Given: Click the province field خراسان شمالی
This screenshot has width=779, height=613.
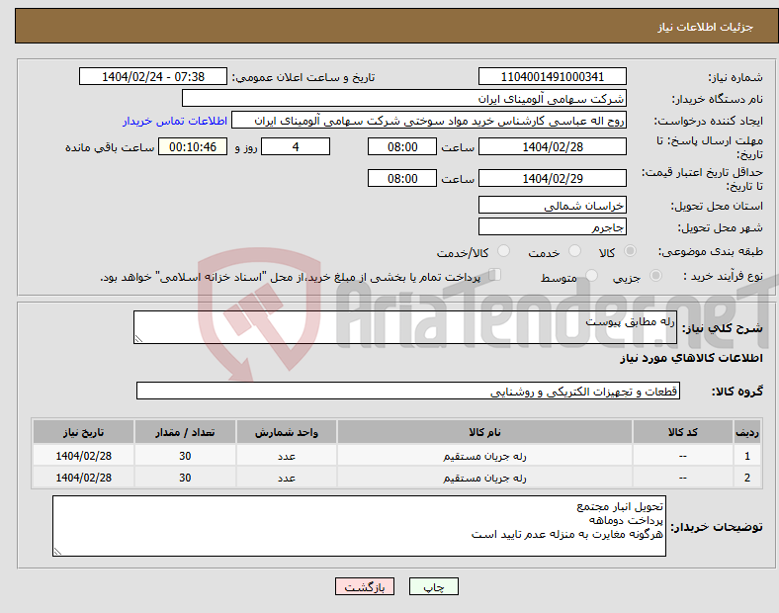Looking at the screenshot, I should pos(552,206).
